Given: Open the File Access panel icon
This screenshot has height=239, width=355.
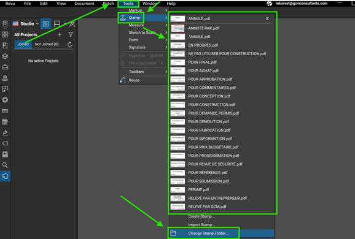Looking at the screenshot, I should click(5, 23).
